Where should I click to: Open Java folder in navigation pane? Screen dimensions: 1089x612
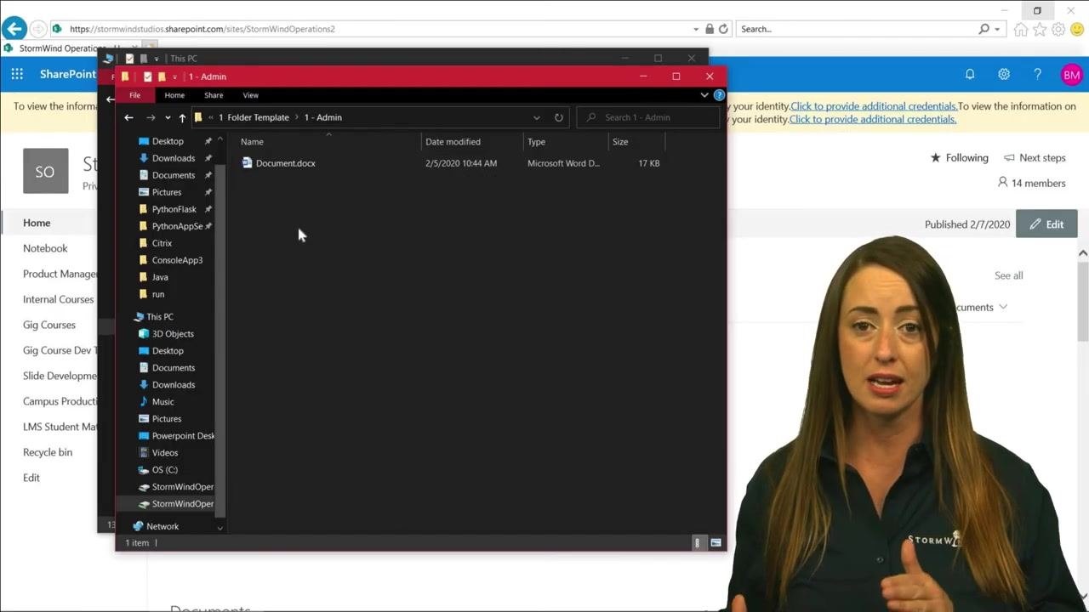coord(160,277)
